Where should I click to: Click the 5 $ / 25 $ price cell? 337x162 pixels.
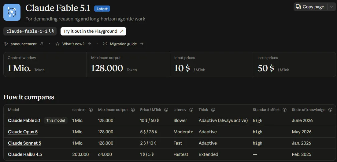pyautogui.click(x=149, y=132)
